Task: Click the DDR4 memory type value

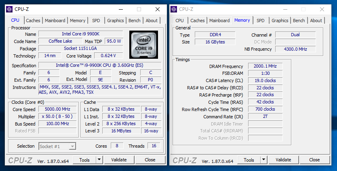Action: tap(215, 35)
